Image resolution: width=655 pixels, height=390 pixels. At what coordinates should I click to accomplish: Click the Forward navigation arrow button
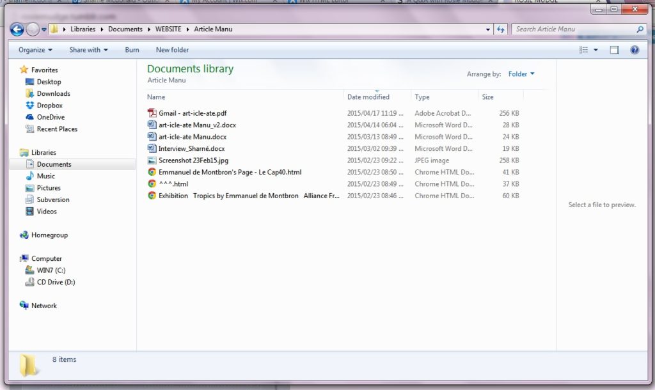pos(33,29)
